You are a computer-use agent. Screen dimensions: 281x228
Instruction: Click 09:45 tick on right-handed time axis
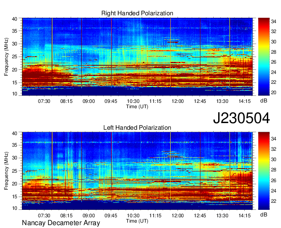point(111,101)
